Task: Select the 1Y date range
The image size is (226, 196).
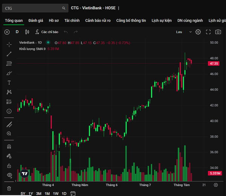Action: 31,193
